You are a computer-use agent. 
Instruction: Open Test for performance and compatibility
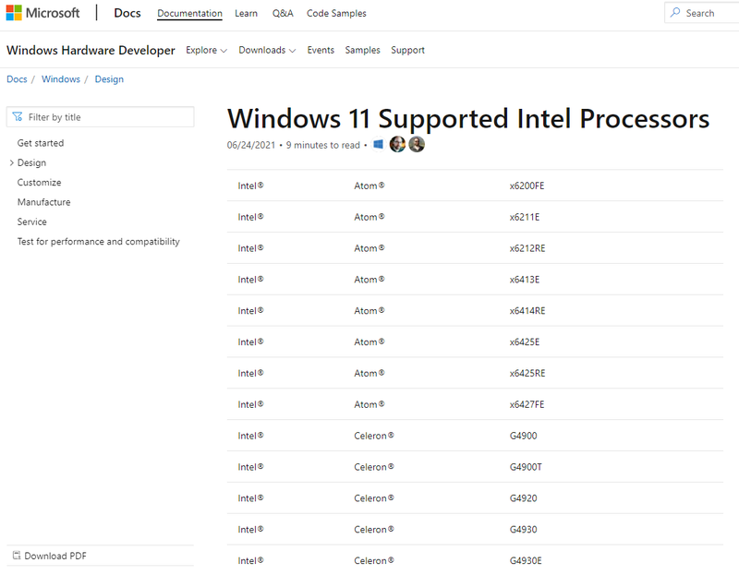pos(99,242)
